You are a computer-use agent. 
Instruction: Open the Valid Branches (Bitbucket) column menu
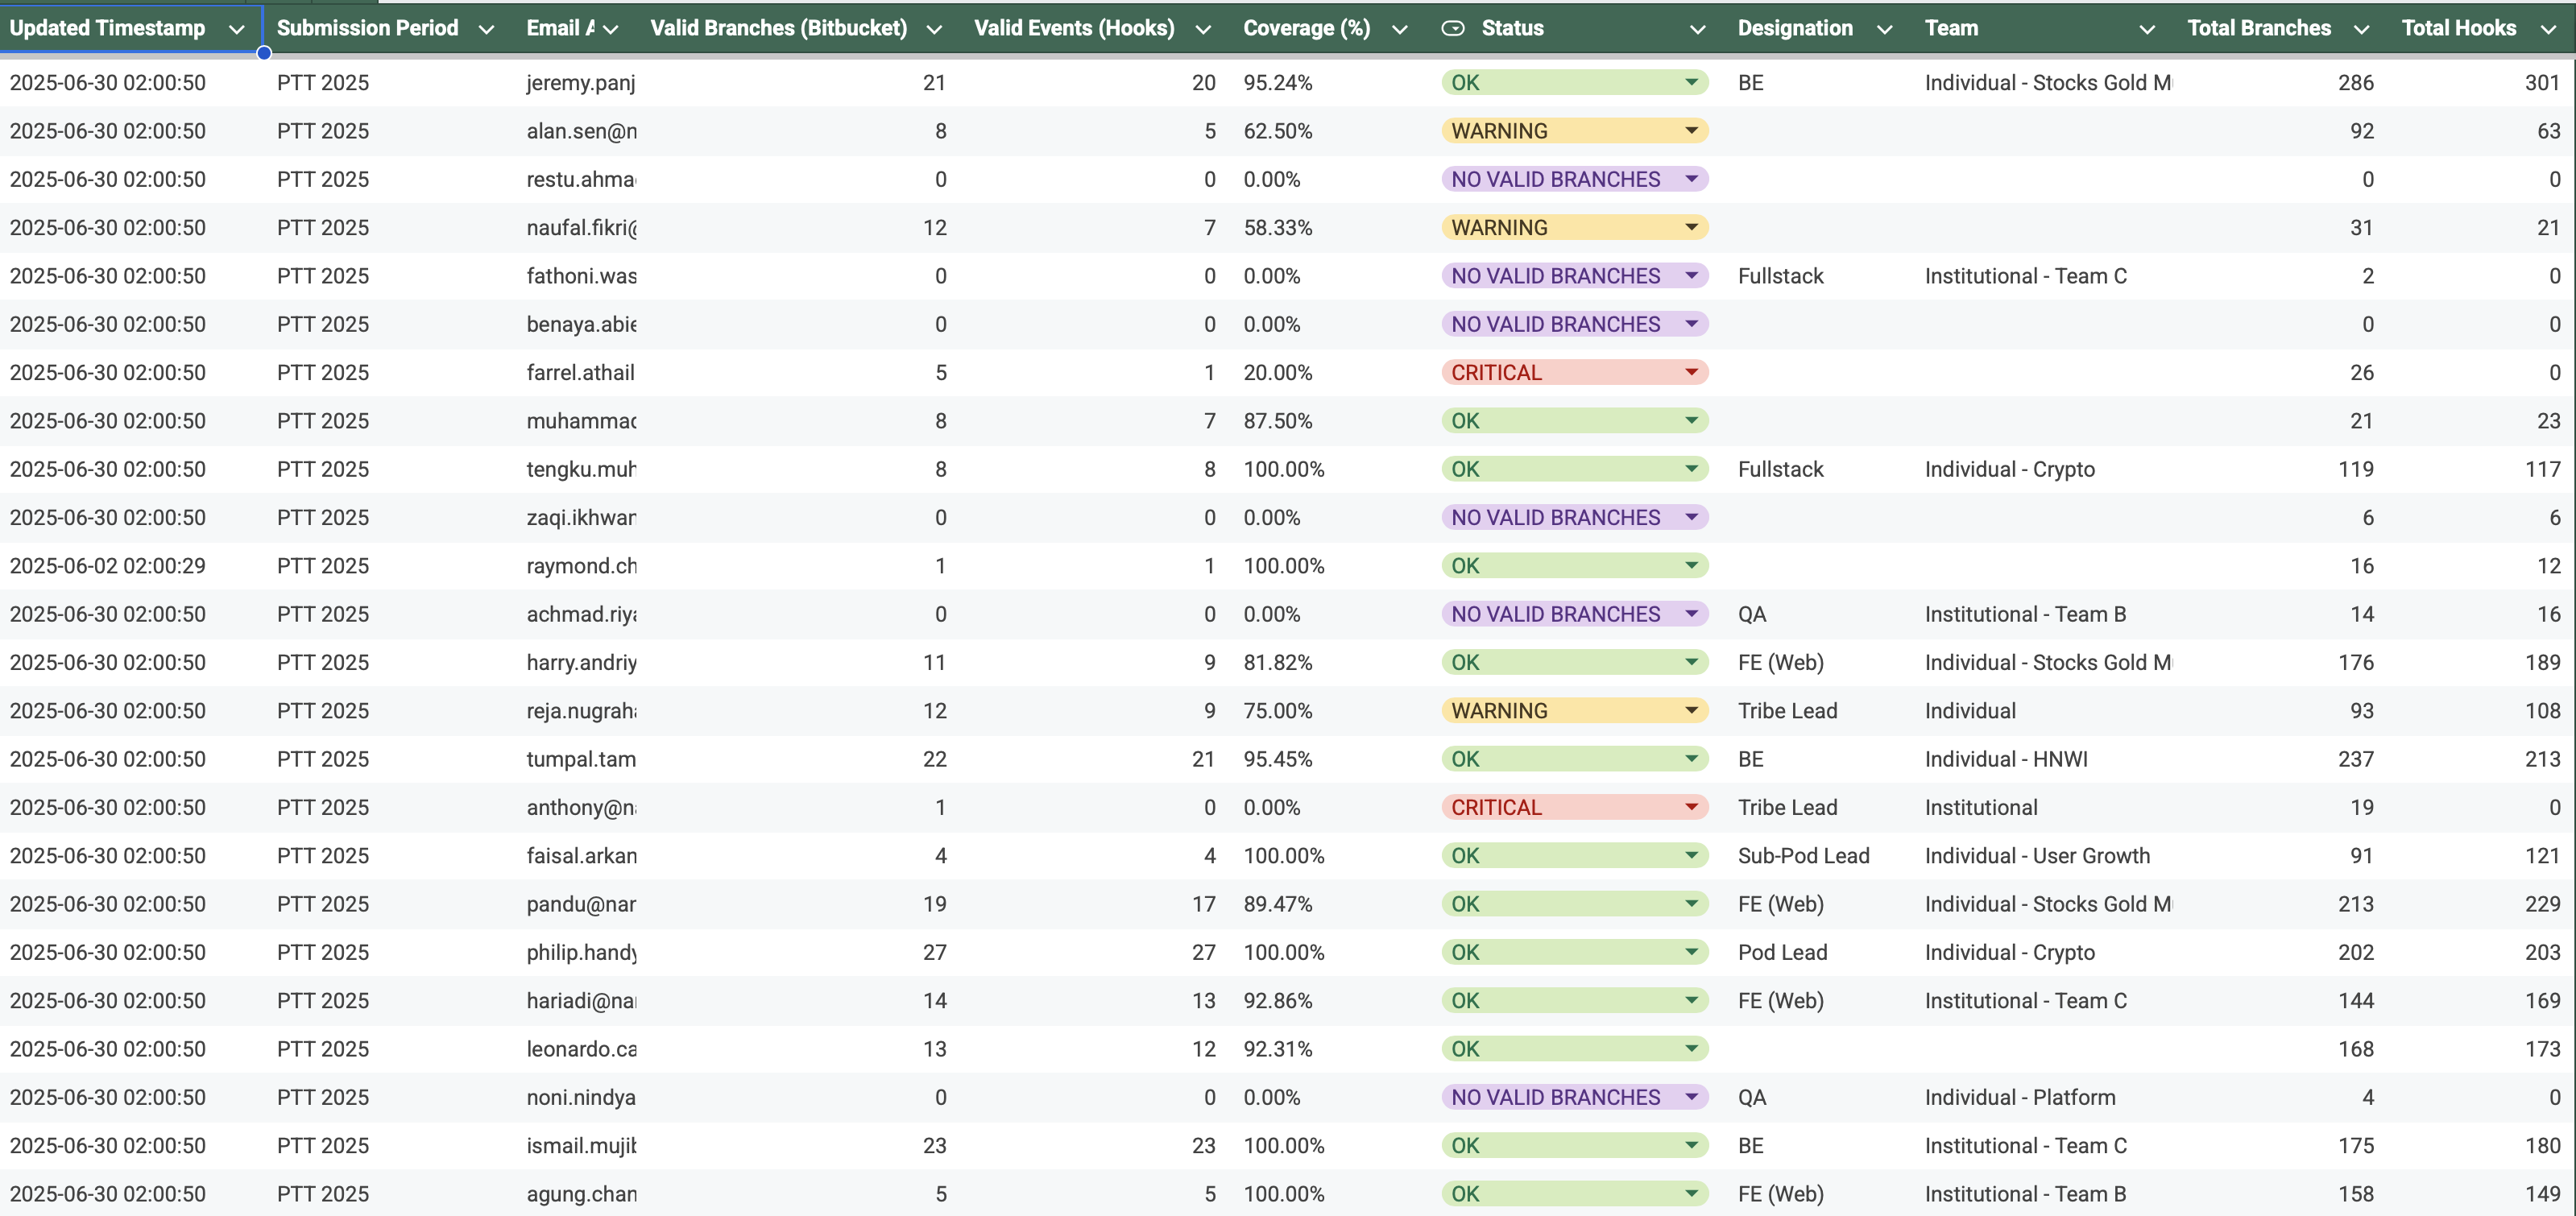pyautogui.click(x=934, y=28)
